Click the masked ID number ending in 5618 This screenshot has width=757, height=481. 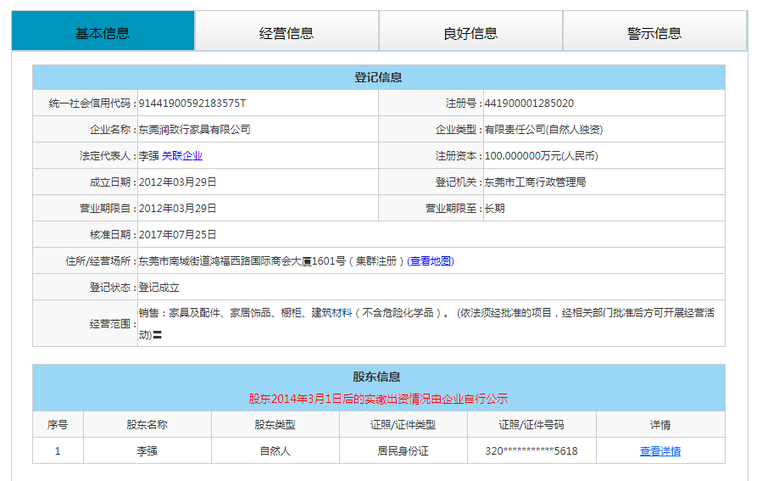(x=531, y=451)
